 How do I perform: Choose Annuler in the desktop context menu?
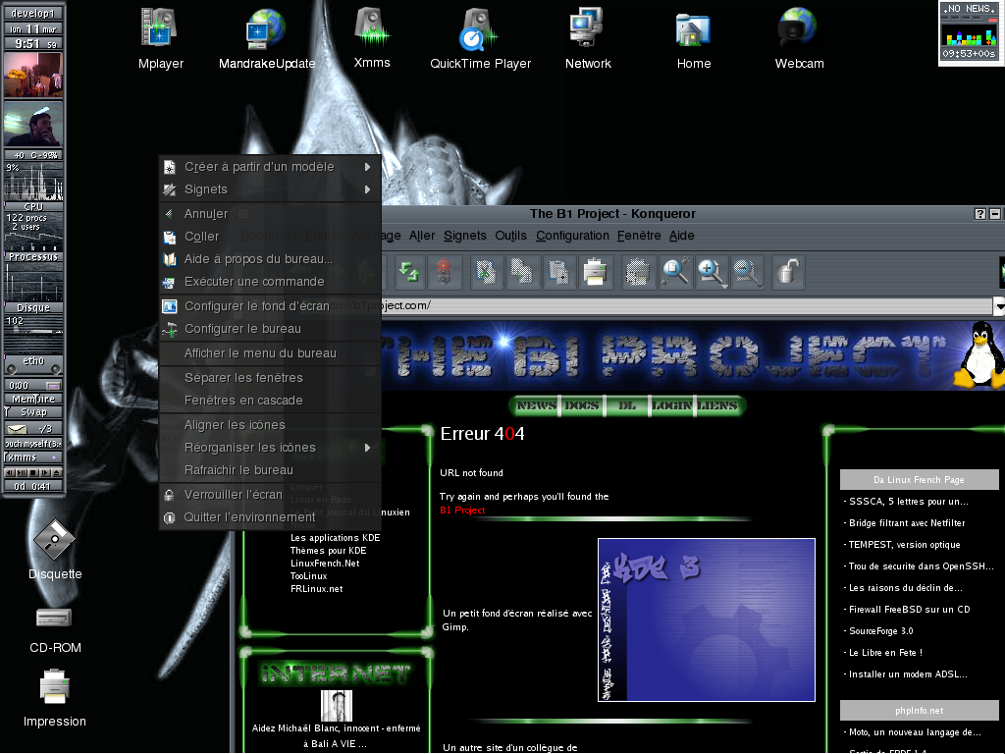270,213
